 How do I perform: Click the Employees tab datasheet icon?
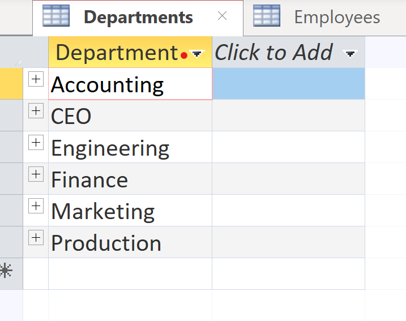click(x=267, y=16)
